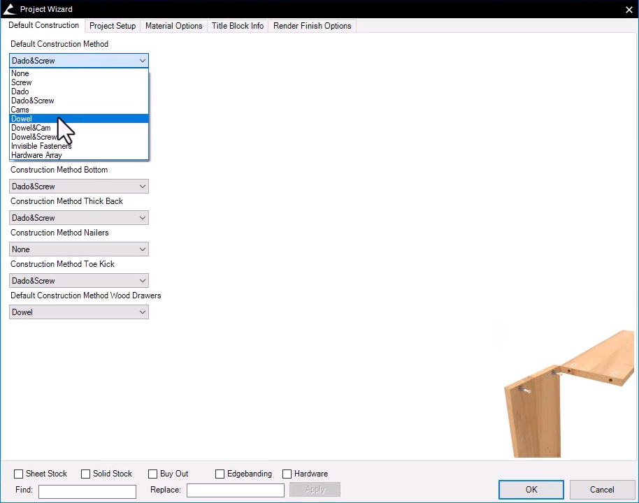639x503 pixels.
Task: Enable the Edgebanding checkbox
Action: click(220, 474)
